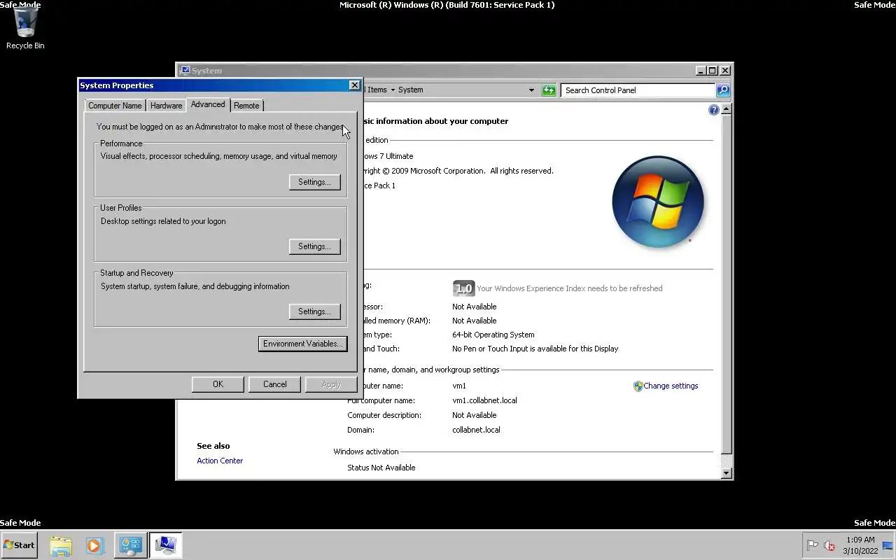Screen dimensions: 896x560
Task: Launch Windows Media Player from taskbar
Action: 95,545
